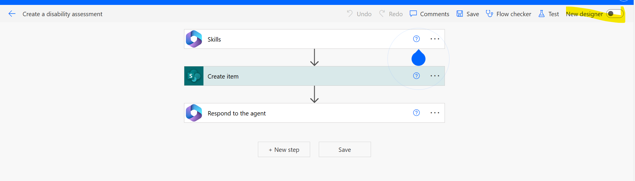The width and height of the screenshot is (635, 181).
Task: Open the Create item ellipsis menu
Action: 435,76
